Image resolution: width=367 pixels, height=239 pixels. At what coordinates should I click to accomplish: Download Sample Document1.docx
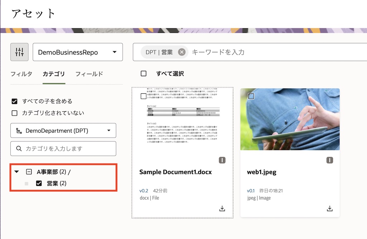point(222,208)
